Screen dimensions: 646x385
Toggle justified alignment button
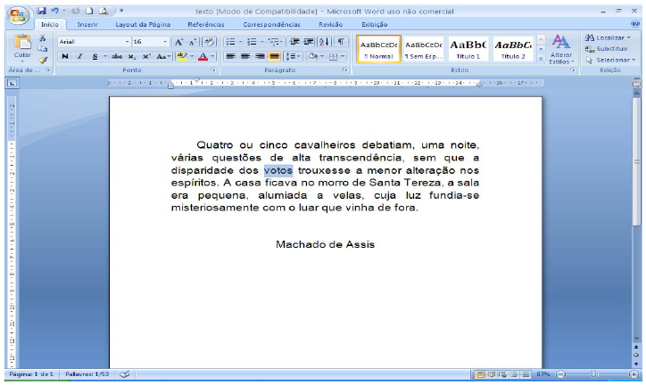click(274, 57)
